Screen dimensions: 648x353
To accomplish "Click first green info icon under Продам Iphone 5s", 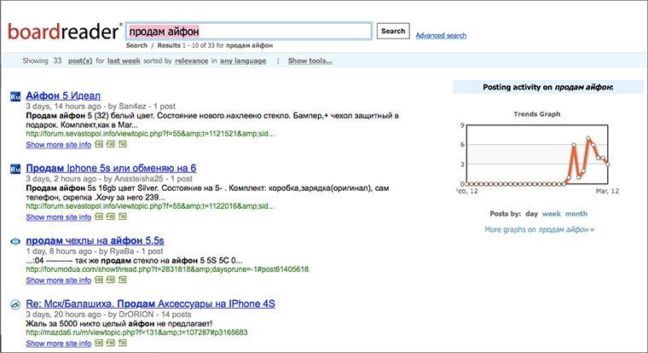I will coord(99,217).
